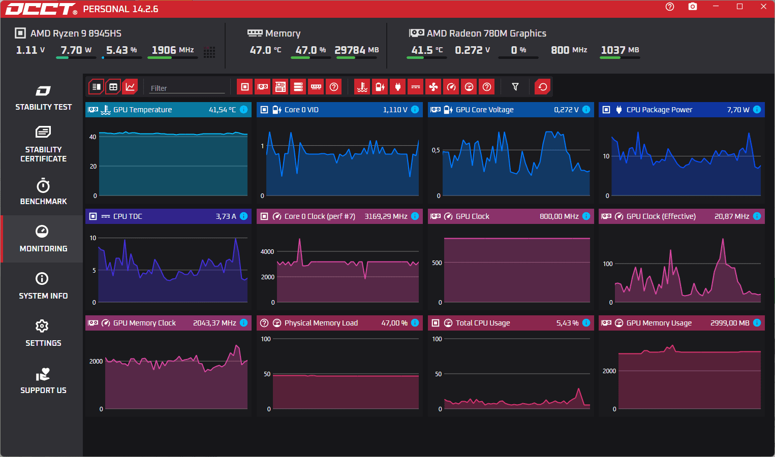
Task: Show info for the Total CPU Usage graph
Action: point(586,323)
